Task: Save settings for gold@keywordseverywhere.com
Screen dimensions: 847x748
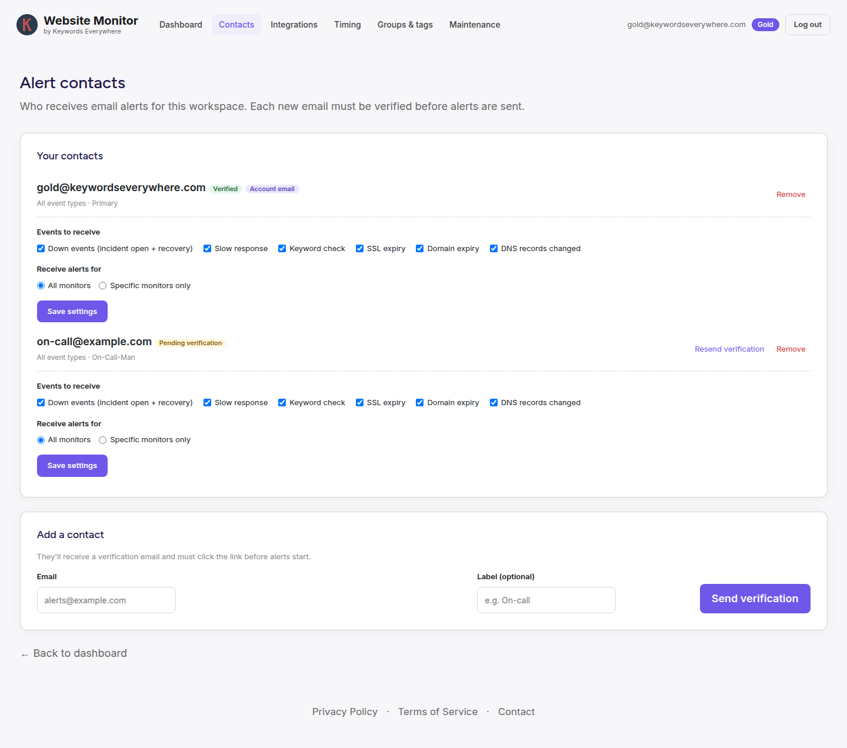Action: [x=72, y=312]
